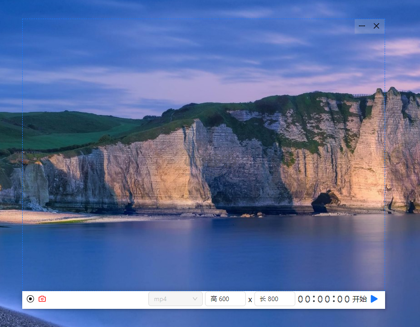Click the 开始 start label
This screenshot has height=327, width=420.
click(x=360, y=299)
